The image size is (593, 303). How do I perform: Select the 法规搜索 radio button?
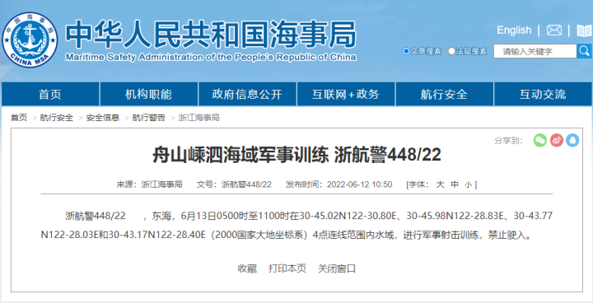pyautogui.click(x=451, y=51)
